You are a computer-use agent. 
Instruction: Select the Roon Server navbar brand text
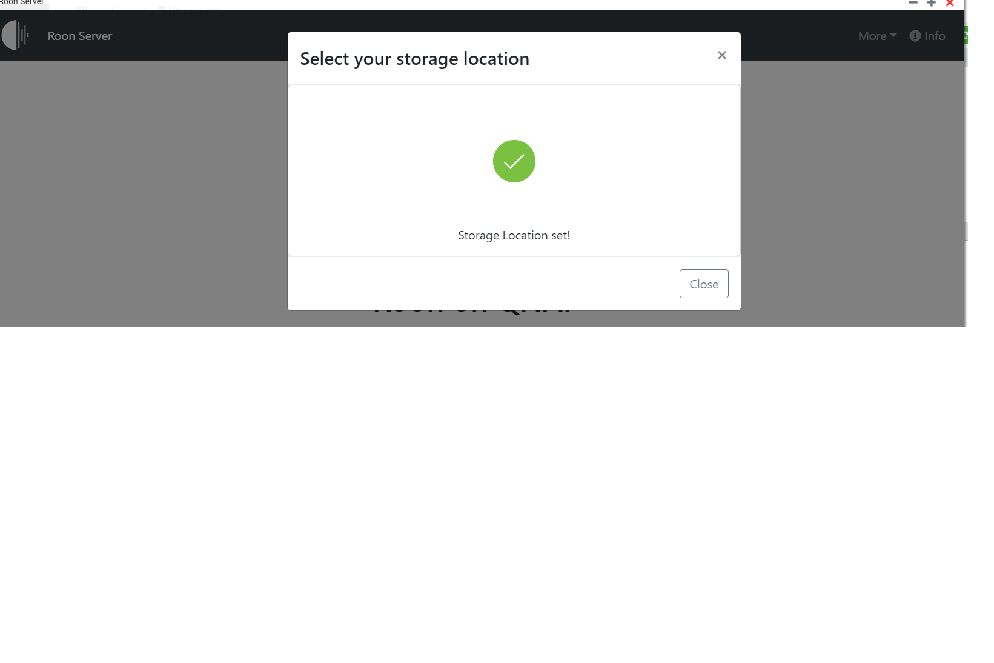pos(79,36)
